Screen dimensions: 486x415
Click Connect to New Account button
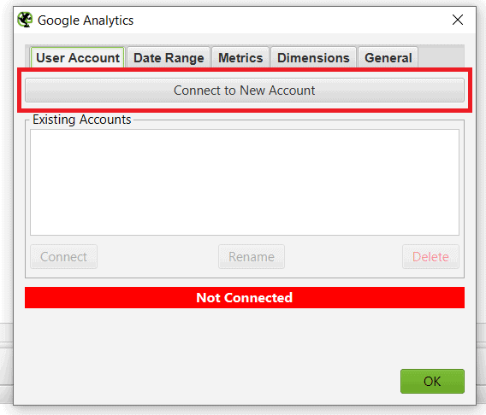click(245, 91)
